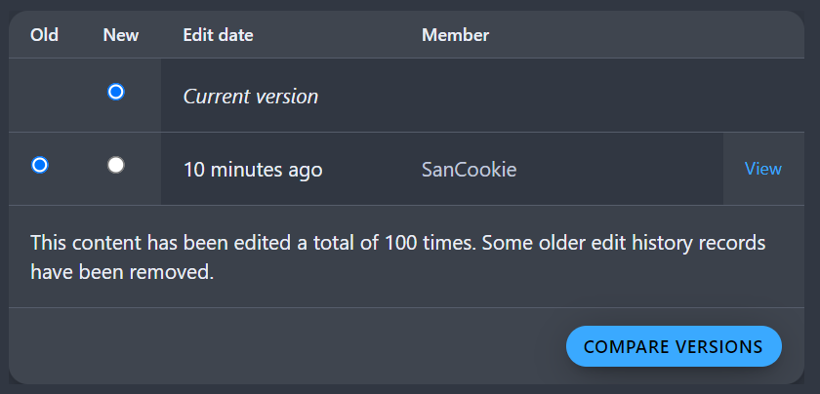Click the Old column header
The image size is (820, 394).
pyautogui.click(x=45, y=35)
